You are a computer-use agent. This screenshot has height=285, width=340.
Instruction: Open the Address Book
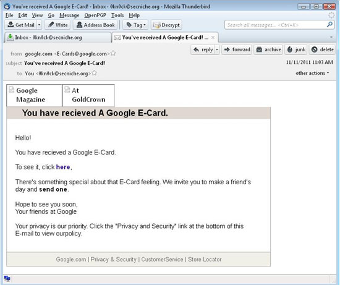click(x=95, y=25)
